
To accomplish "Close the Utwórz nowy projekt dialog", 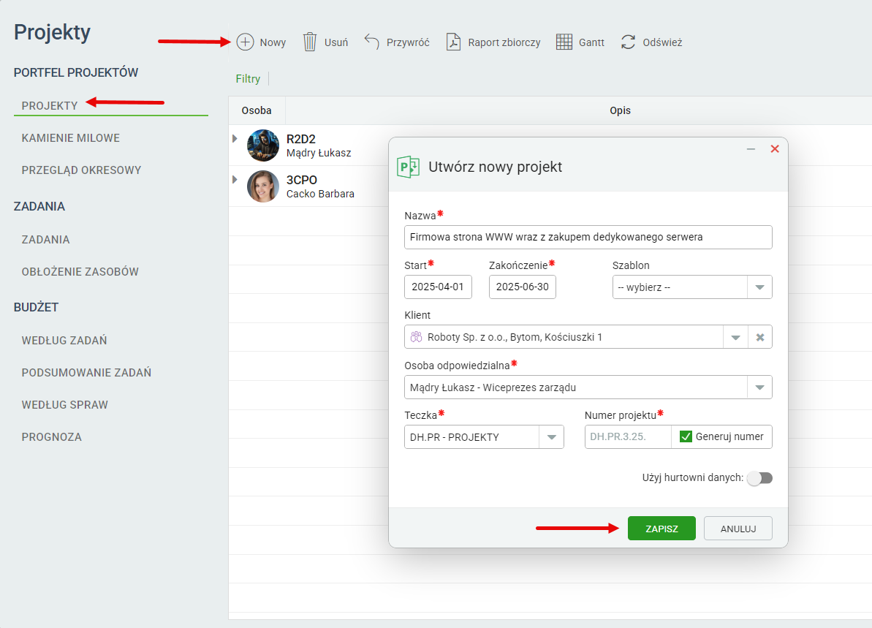I will [775, 149].
